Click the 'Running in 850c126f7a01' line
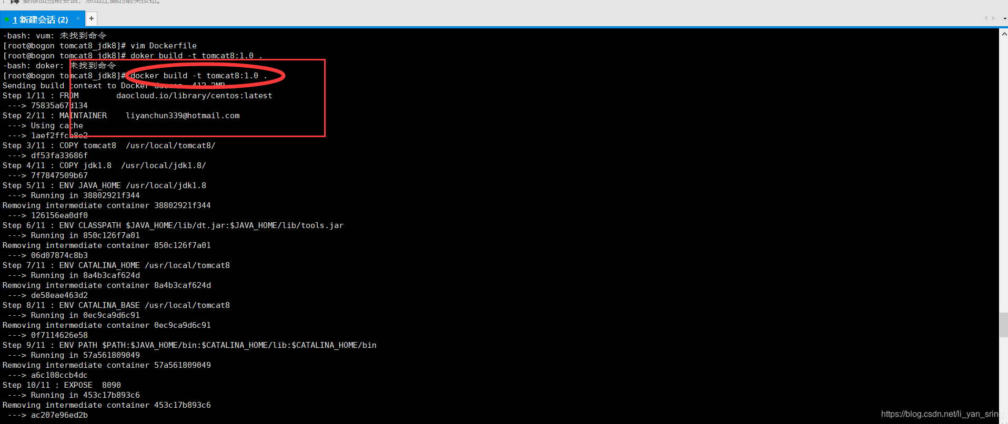 pyautogui.click(x=74, y=235)
